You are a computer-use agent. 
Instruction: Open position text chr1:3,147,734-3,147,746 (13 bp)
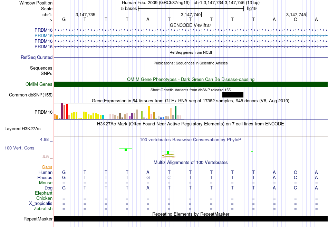click(x=226, y=3)
